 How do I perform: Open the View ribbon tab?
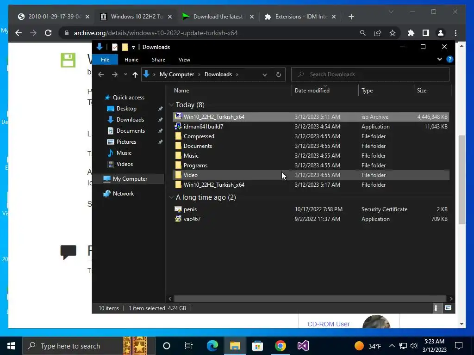(x=184, y=60)
